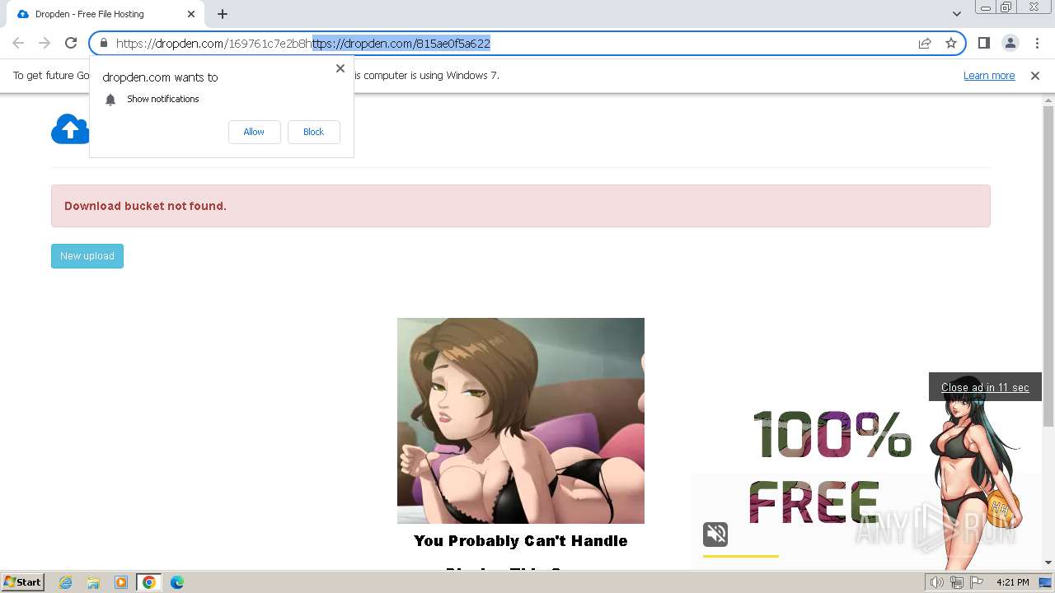Click the Chrome taskbar icon

point(149,582)
